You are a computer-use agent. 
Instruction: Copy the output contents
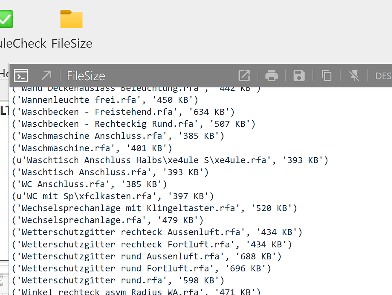(x=326, y=75)
